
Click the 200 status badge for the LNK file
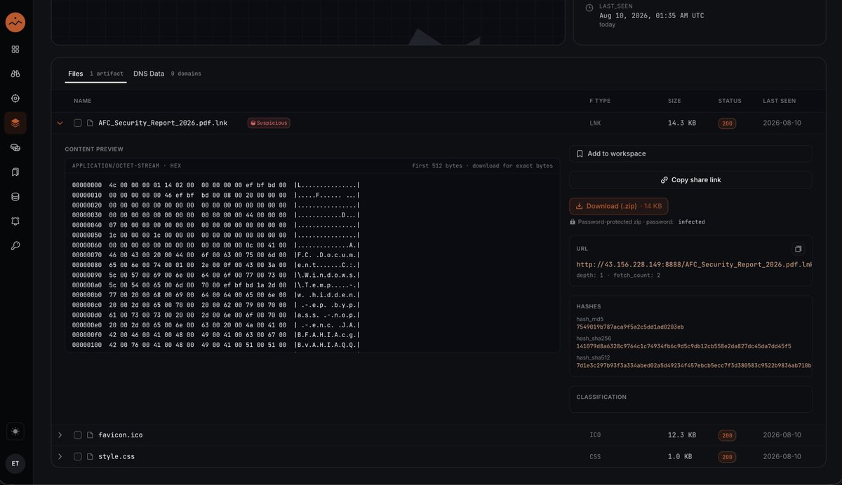[727, 123]
